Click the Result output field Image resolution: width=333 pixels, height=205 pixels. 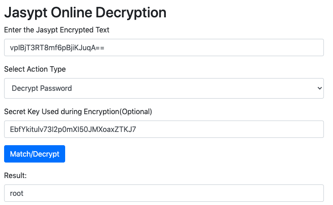point(164,193)
